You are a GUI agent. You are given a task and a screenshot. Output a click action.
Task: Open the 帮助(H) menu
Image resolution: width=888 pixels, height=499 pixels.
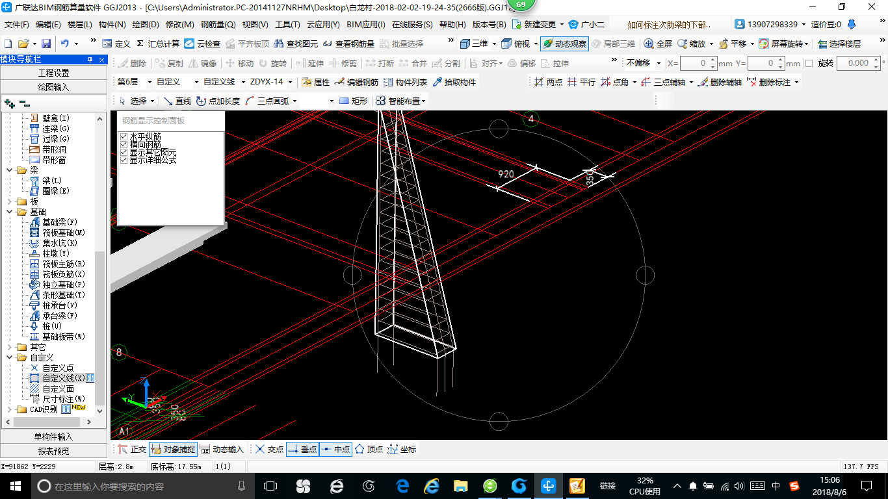coord(452,25)
